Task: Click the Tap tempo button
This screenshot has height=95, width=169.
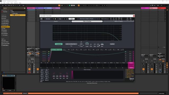Action: 6,5
